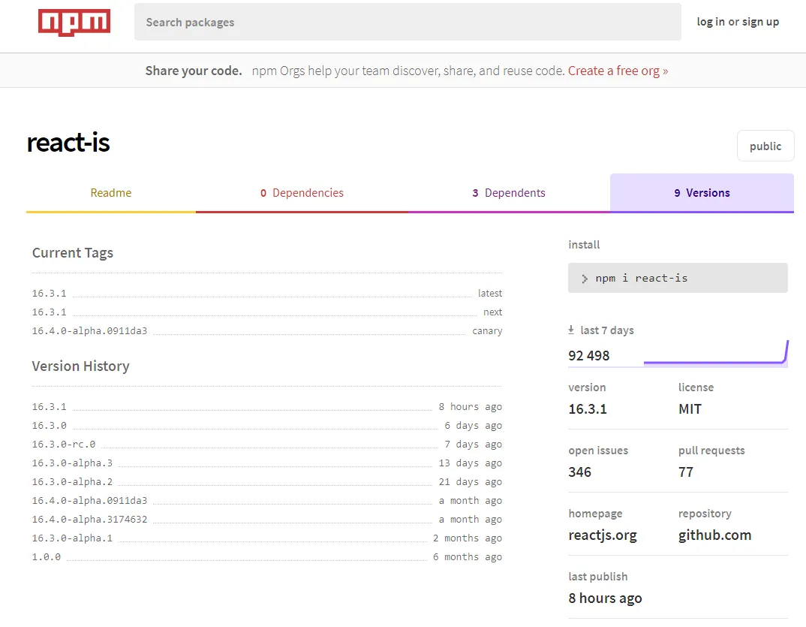
Task: Select the 9 Versions tab
Action: click(702, 193)
